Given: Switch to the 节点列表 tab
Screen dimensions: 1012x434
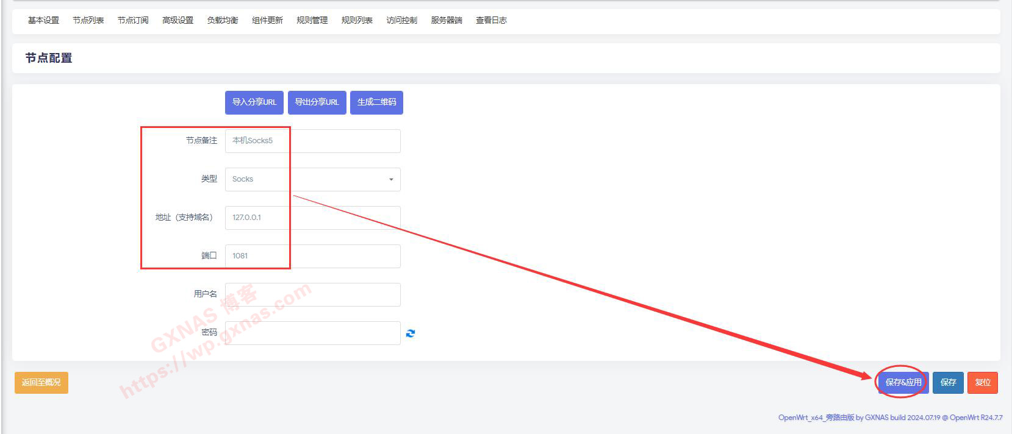Looking at the screenshot, I should pos(88,20).
